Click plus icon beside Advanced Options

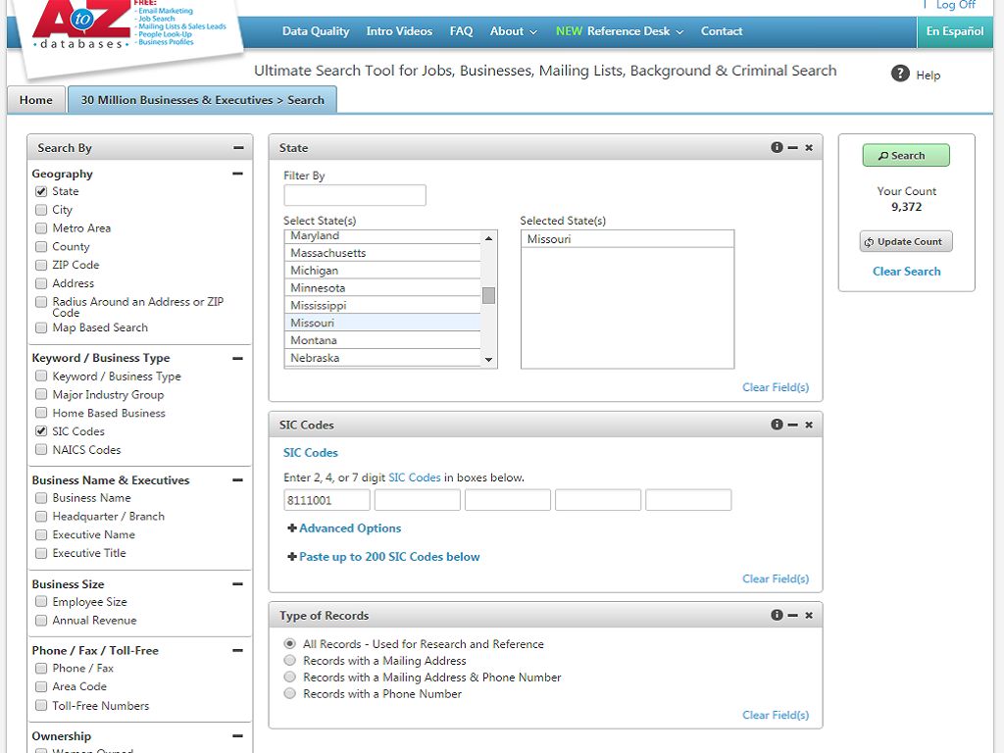292,528
